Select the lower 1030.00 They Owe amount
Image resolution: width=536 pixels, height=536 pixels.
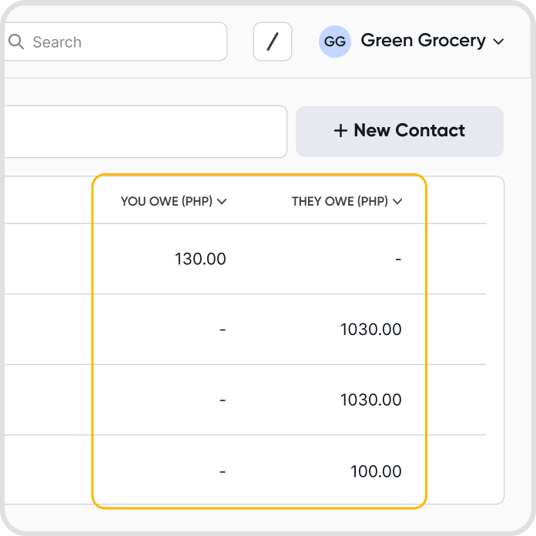pos(370,400)
